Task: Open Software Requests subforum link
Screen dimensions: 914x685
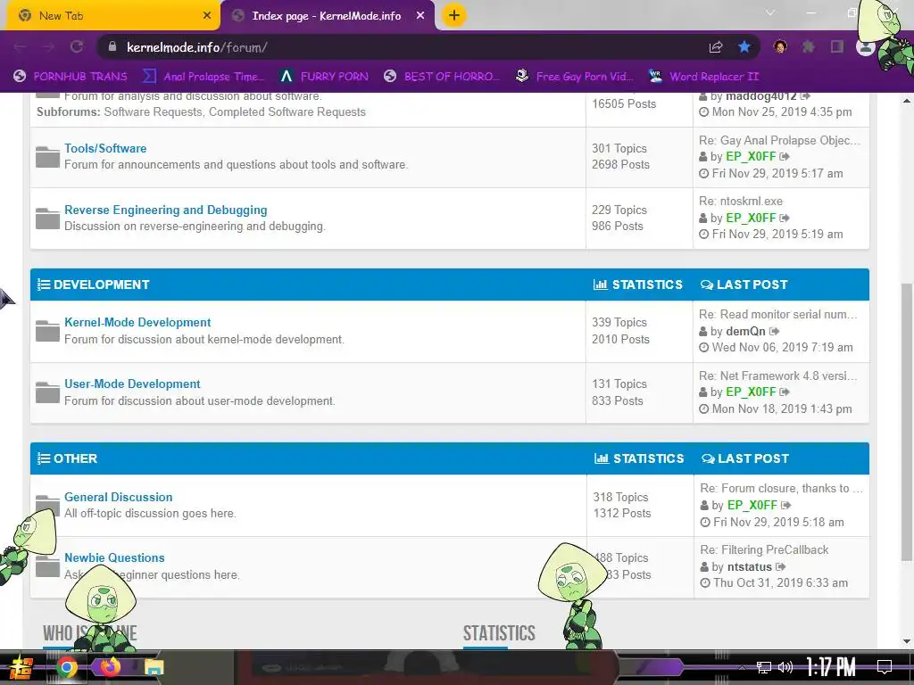Action: (x=153, y=111)
